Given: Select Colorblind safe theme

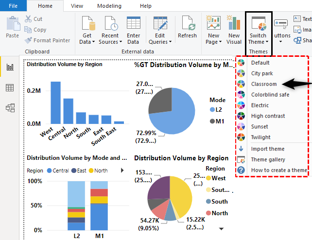Looking at the screenshot, I should point(270,95).
